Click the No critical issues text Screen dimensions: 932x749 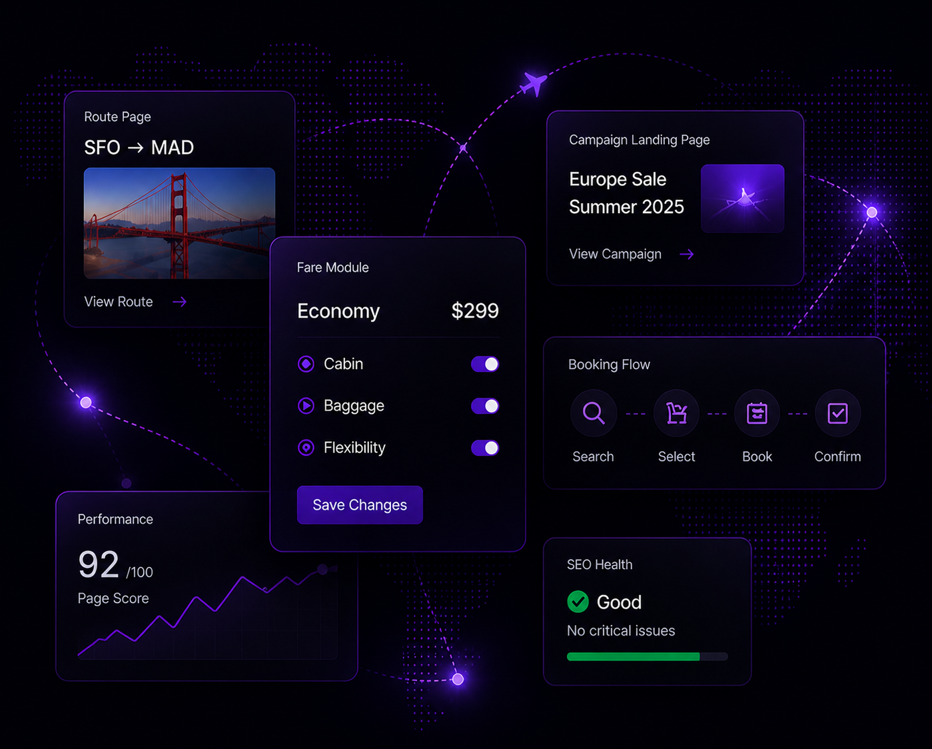621,630
